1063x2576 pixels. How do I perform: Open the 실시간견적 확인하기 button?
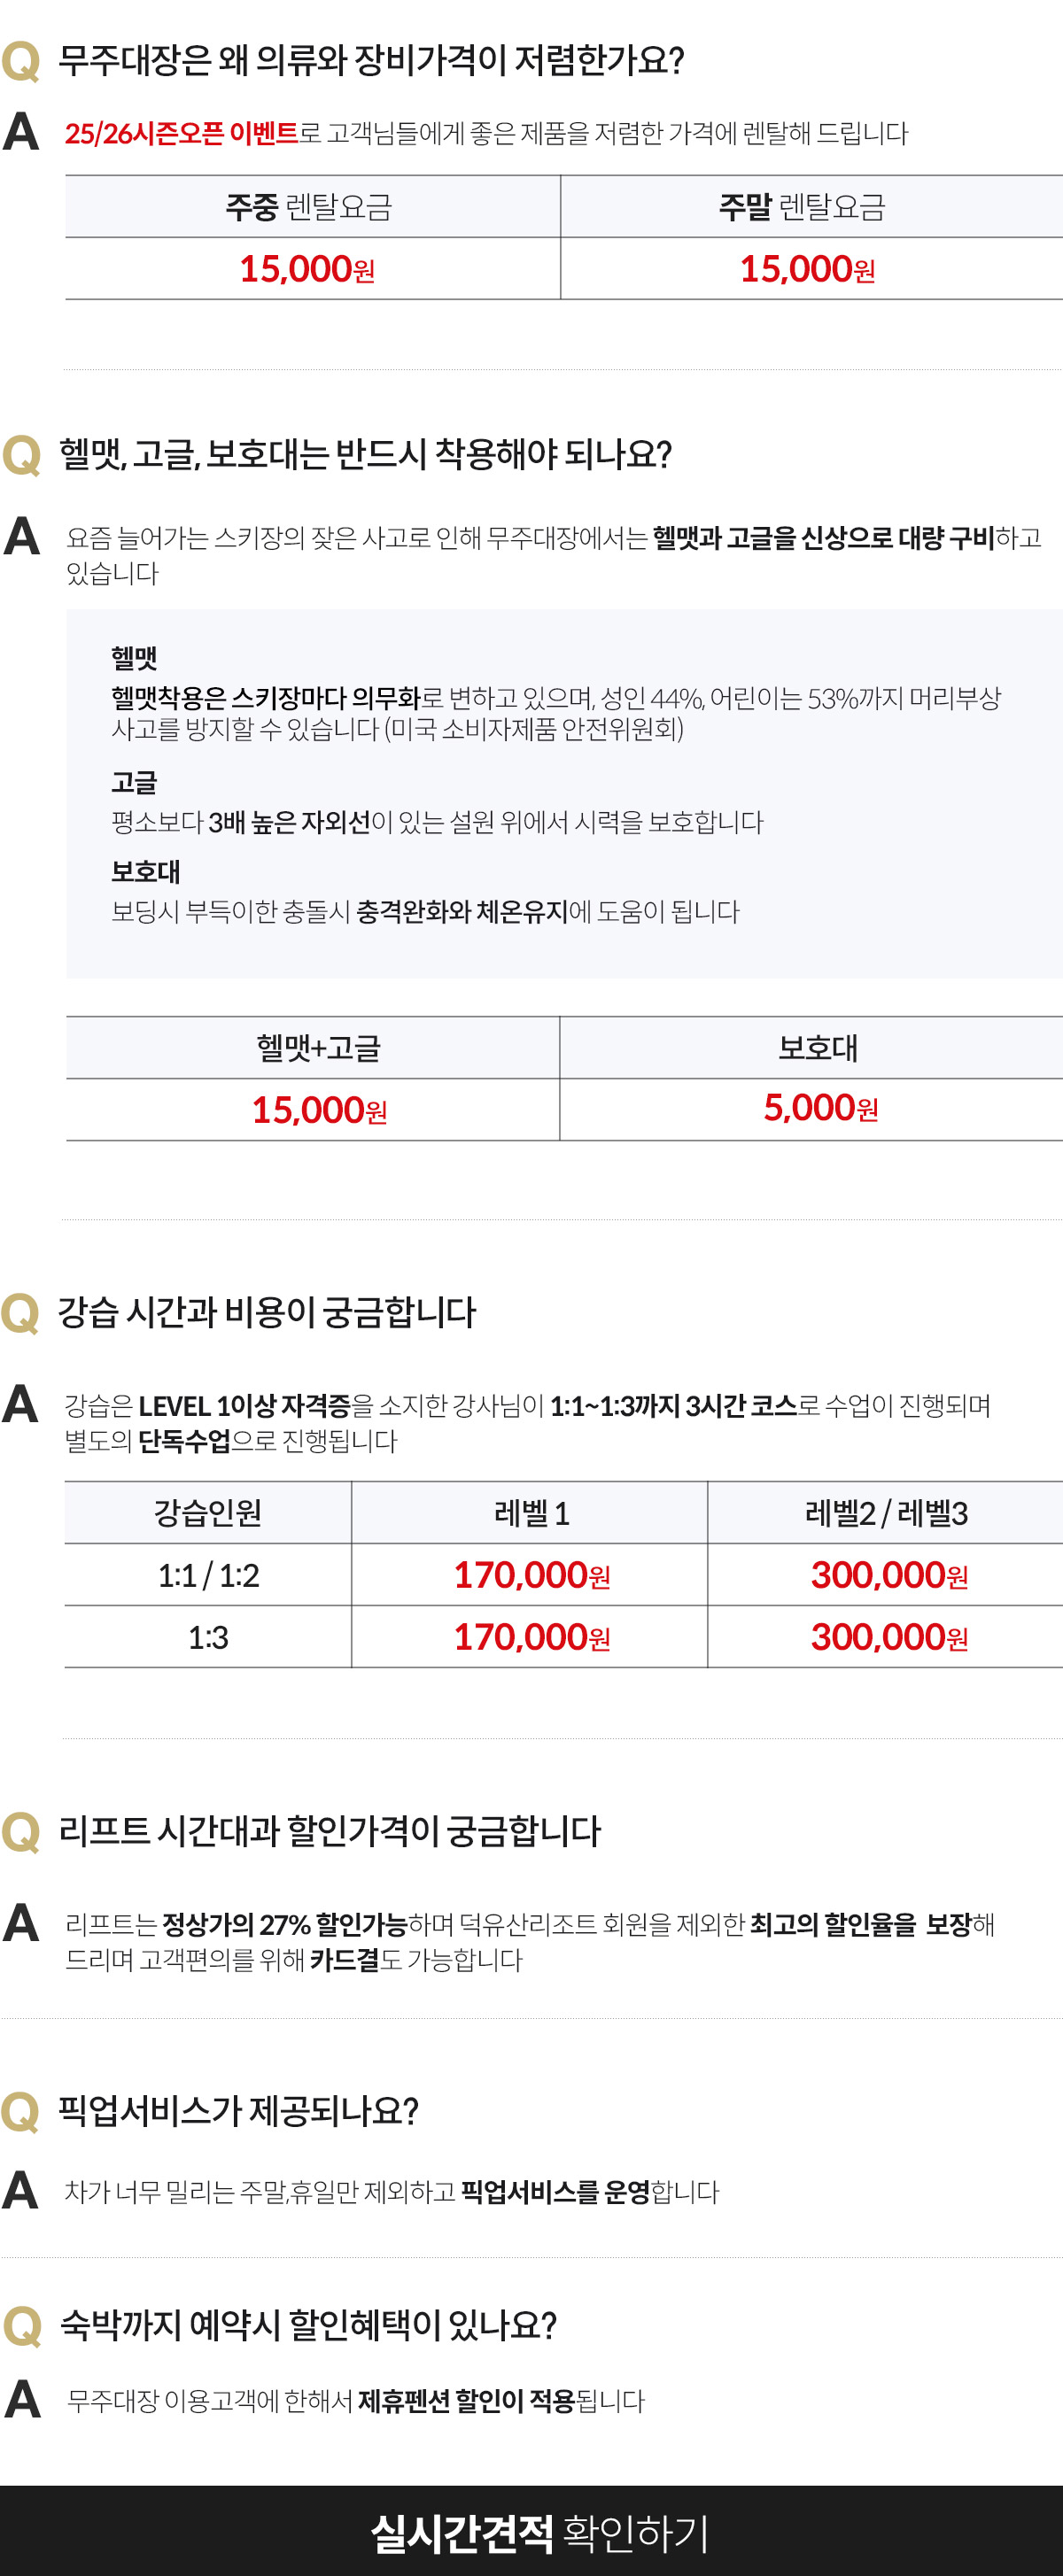[x=539, y=2533]
